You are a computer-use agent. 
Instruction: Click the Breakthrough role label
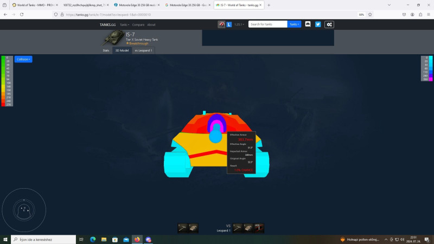coord(137,43)
